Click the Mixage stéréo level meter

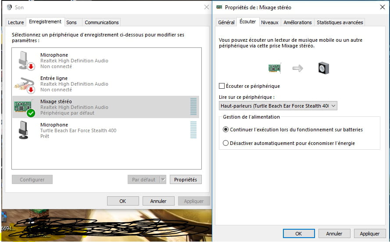tap(193, 107)
